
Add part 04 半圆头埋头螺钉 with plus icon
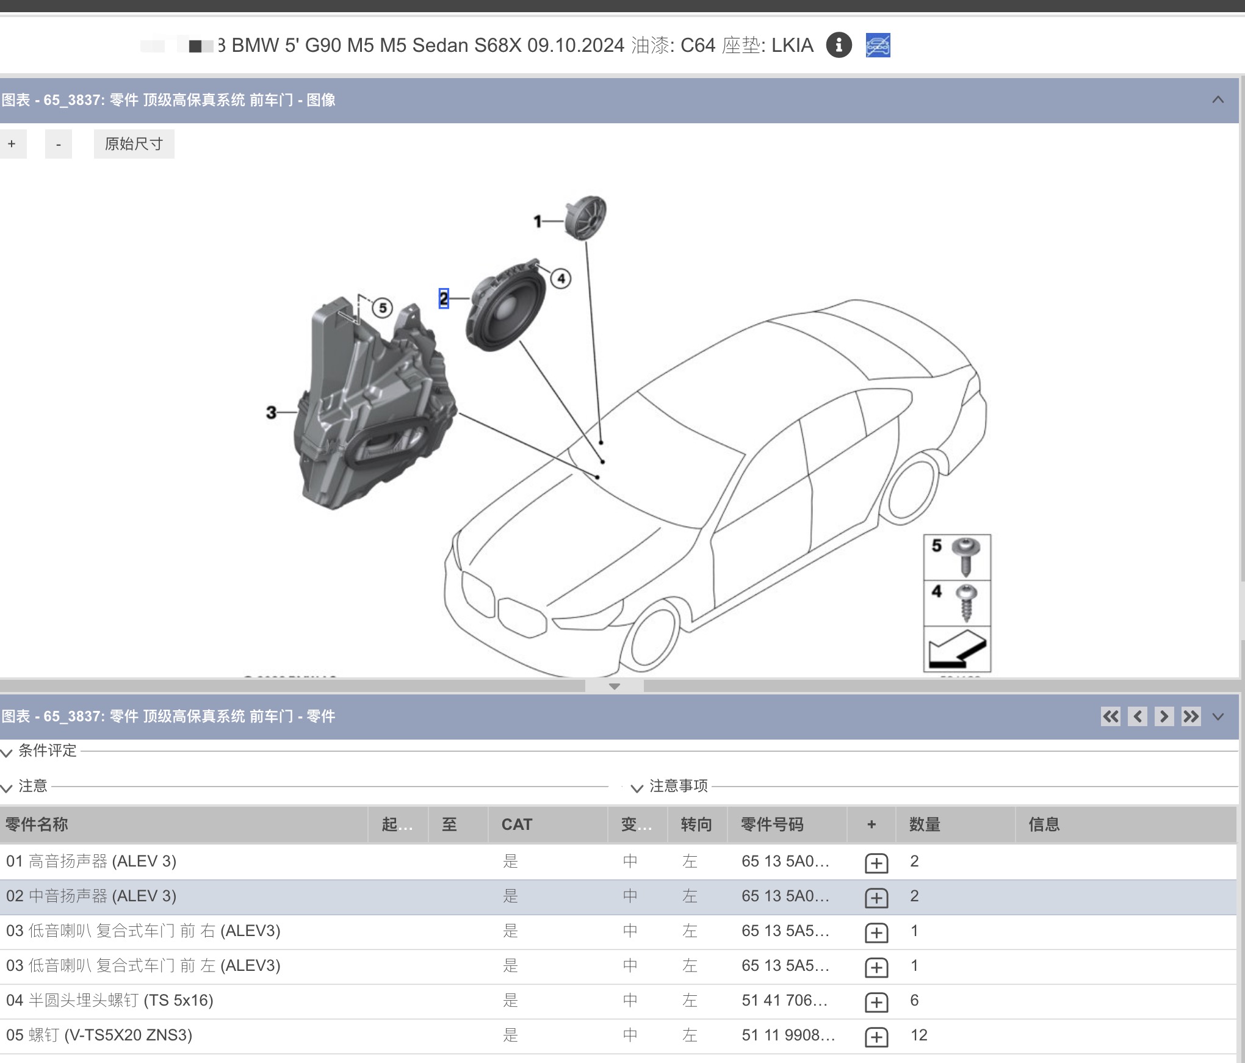876,1002
